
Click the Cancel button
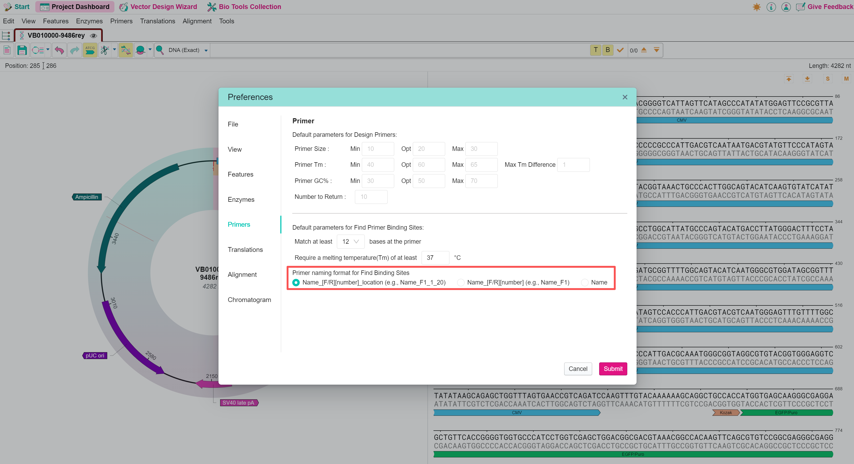(577, 369)
